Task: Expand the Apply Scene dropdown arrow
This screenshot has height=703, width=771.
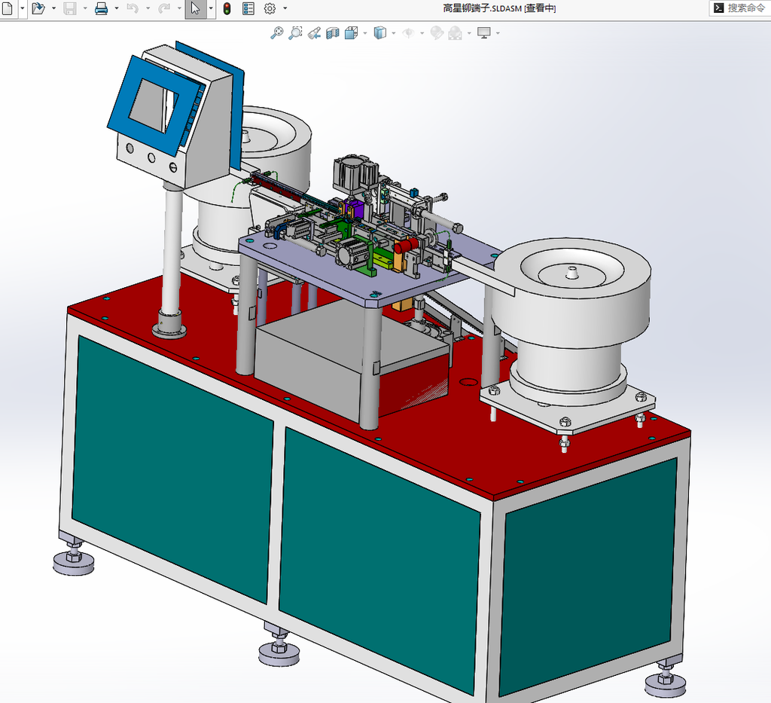Action: pyautogui.click(x=469, y=33)
